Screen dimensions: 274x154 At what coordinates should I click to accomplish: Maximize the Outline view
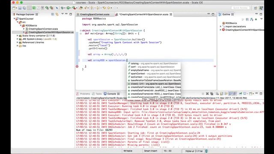(261, 14)
